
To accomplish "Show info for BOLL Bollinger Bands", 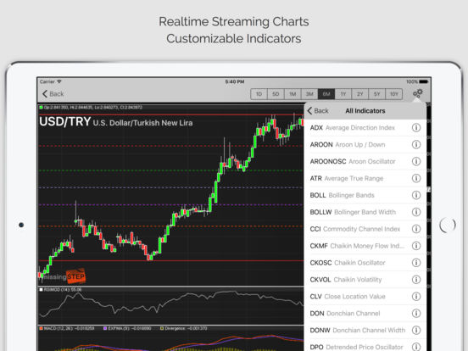I will click(x=416, y=195).
